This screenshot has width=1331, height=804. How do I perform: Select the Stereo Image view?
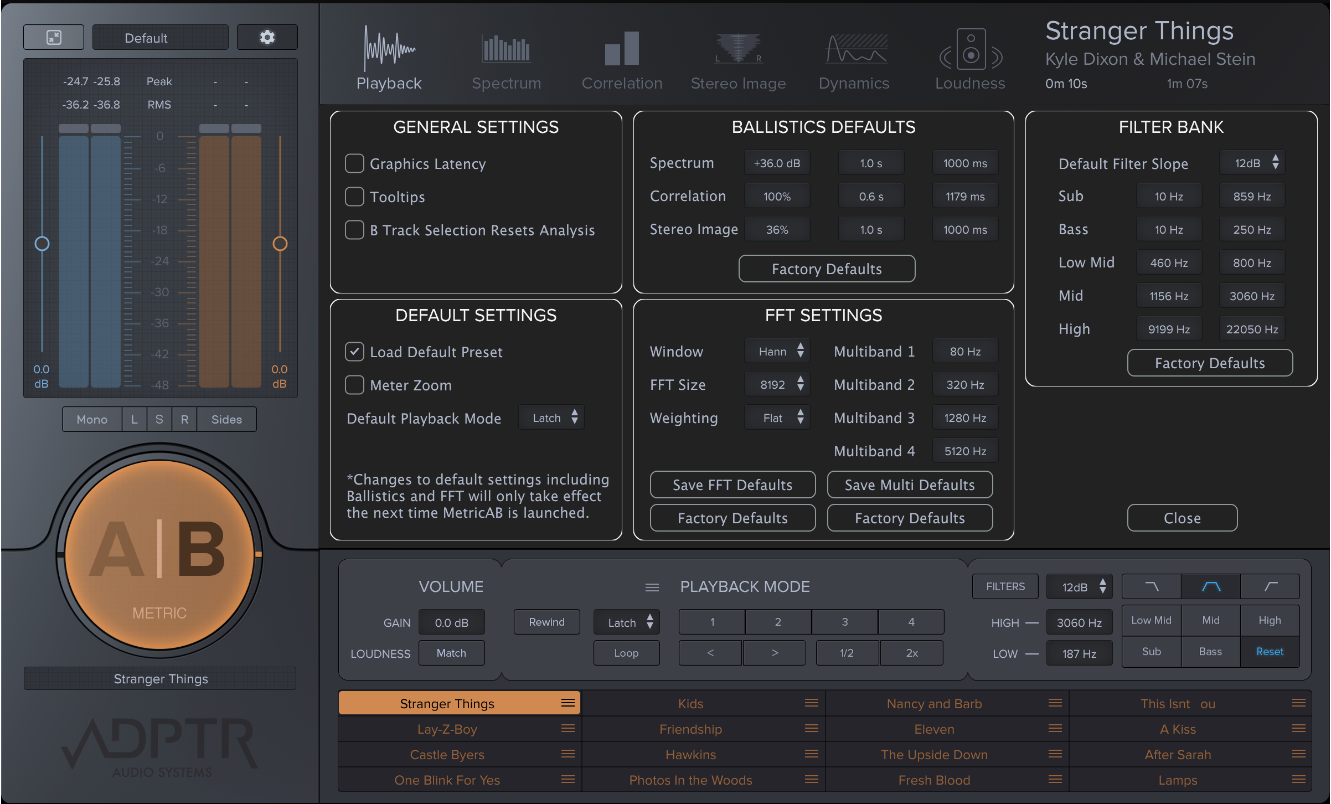click(737, 61)
